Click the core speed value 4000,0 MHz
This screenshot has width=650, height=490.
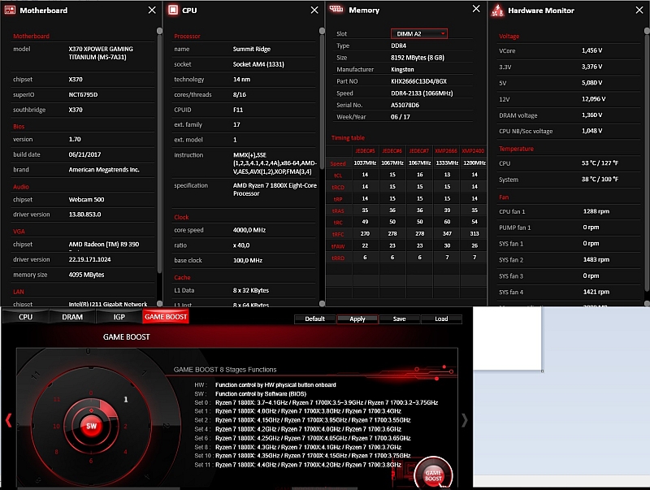coord(249,230)
